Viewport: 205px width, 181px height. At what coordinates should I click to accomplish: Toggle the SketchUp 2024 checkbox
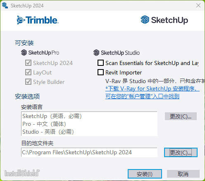point(29,63)
